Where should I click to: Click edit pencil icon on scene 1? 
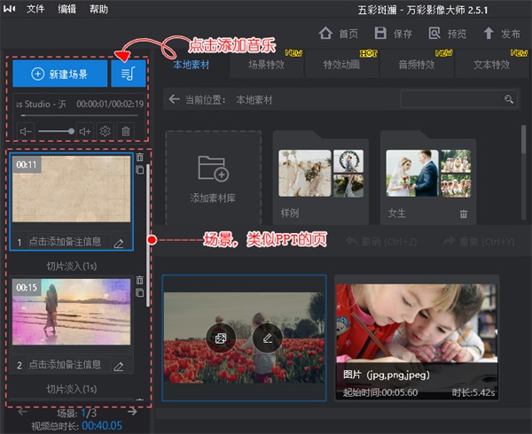(119, 243)
